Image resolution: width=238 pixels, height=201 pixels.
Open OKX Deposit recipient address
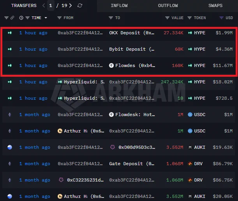click(x=132, y=33)
